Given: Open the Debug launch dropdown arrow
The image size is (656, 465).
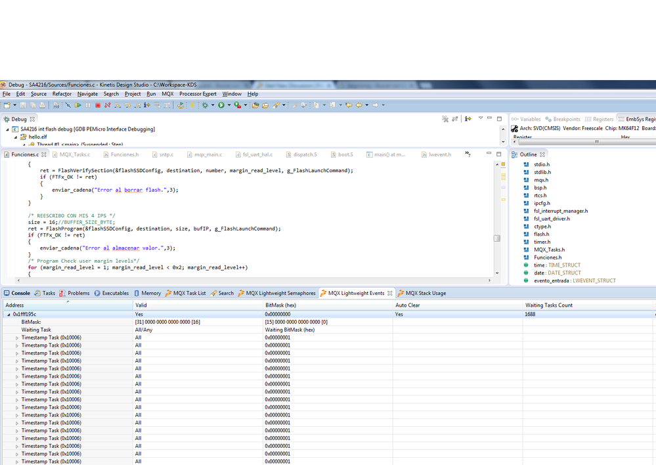Looking at the screenshot, I should point(213,105).
